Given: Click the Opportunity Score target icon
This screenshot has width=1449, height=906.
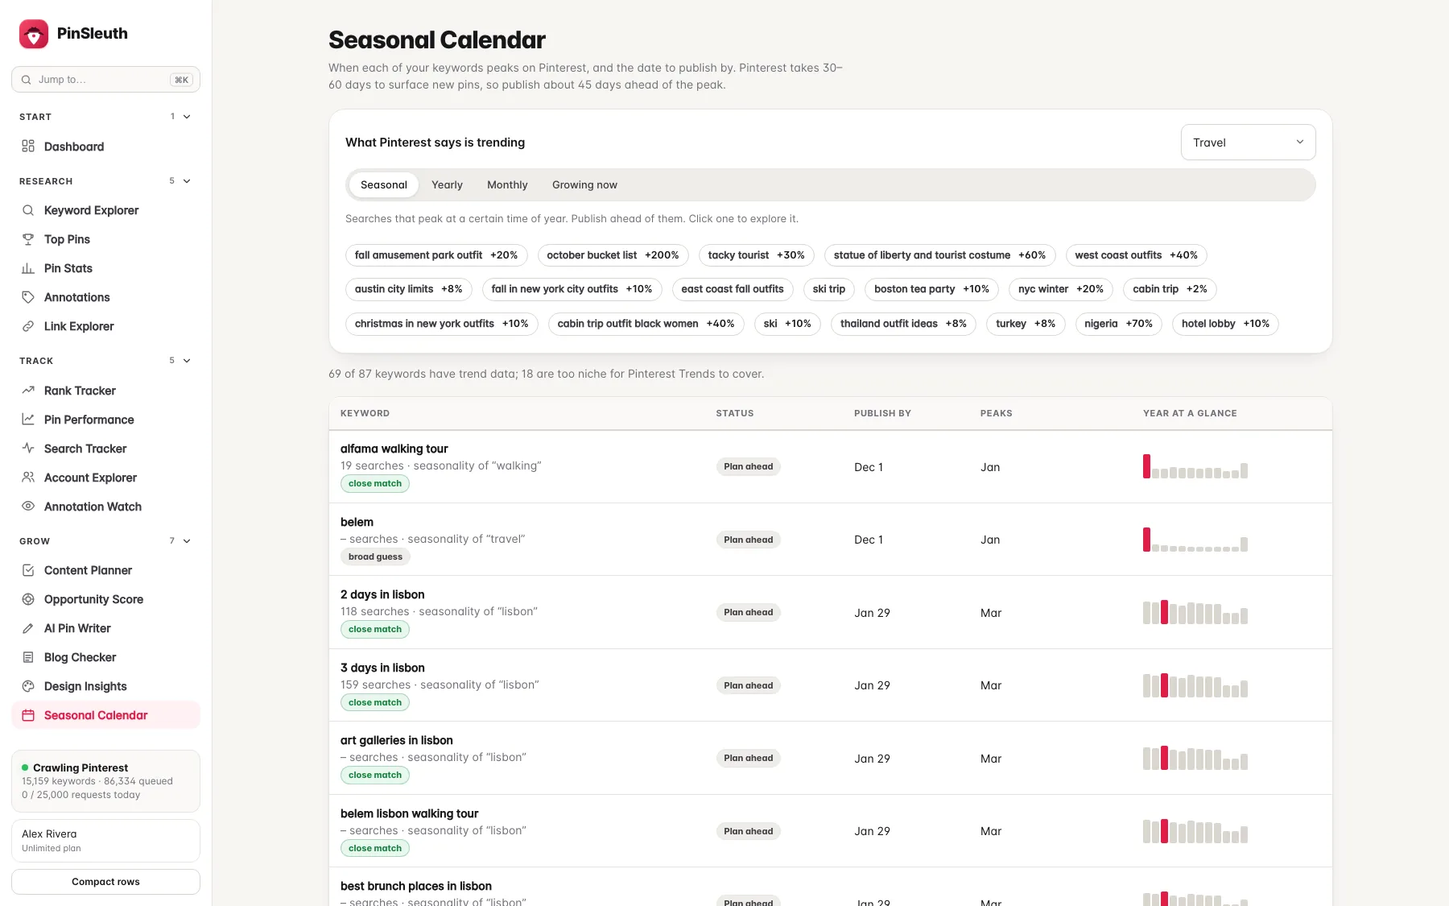Looking at the screenshot, I should [x=28, y=599].
